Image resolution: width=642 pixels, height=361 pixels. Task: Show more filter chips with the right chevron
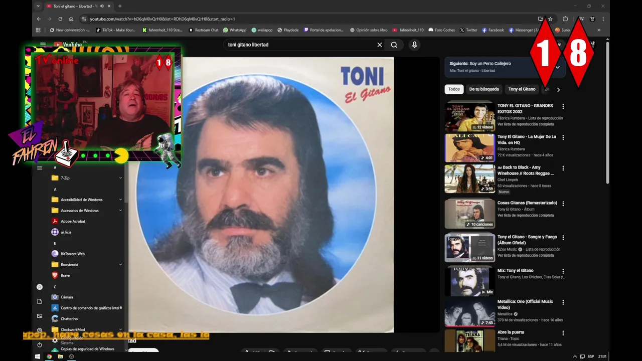click(558, 90)
